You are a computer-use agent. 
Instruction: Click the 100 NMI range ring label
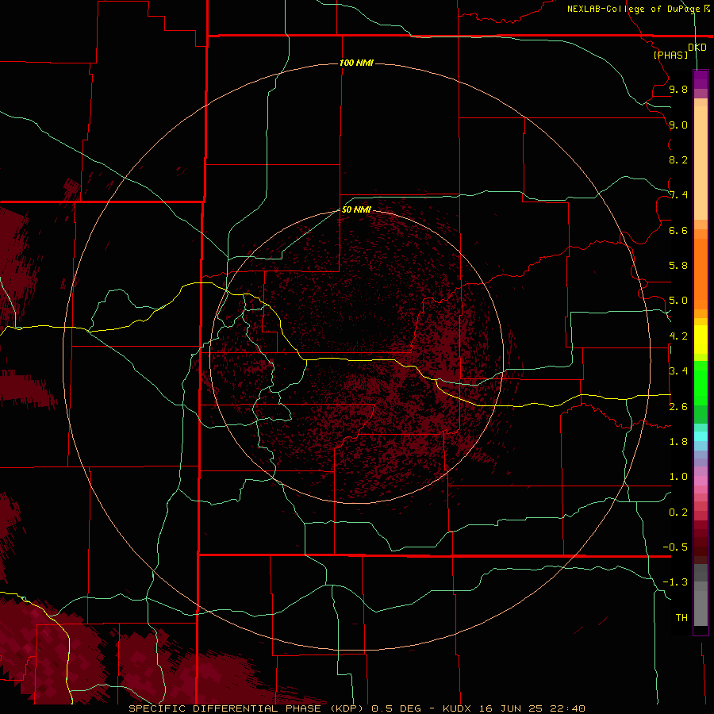[x=356, y=63]
